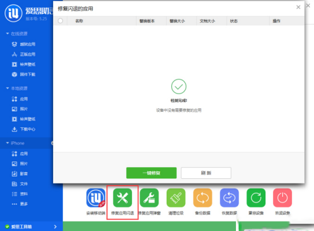
Task: Open 应用 under the iPhone section
Action: coord(20,154)
